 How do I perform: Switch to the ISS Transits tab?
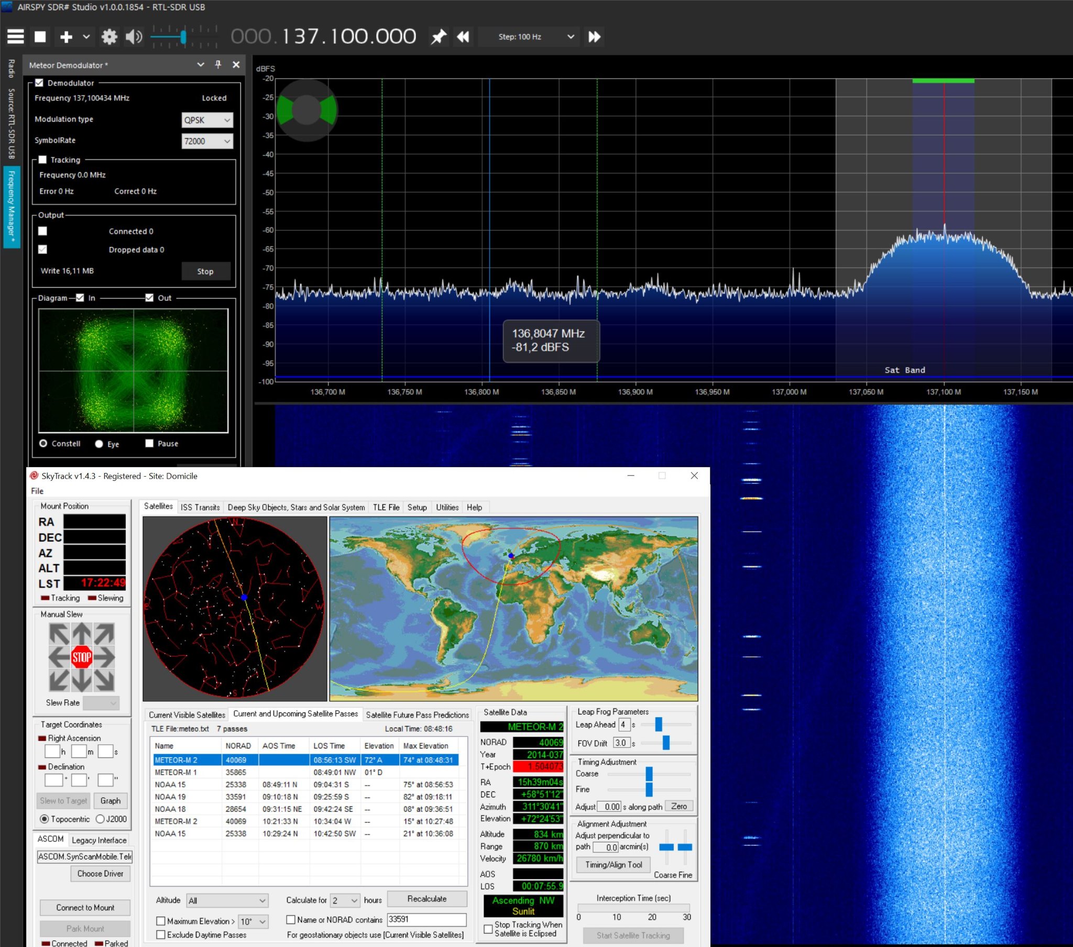click(200, 507)
